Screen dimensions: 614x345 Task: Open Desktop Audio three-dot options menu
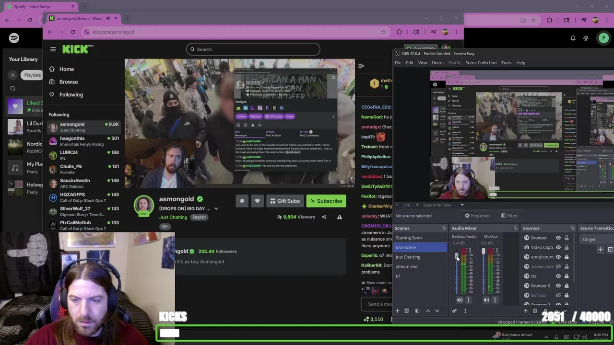click(x=469, y=300)
